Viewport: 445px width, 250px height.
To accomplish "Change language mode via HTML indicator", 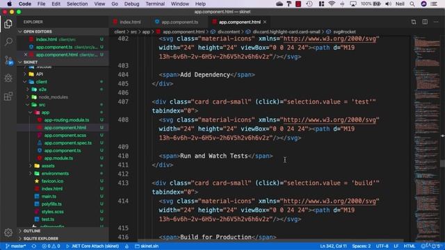I will pyautogui.click(x=409, y=246).
